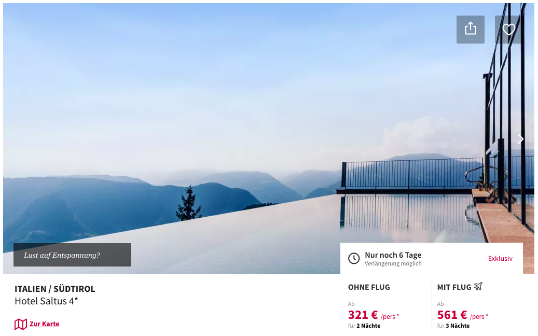Click the 561 € price
The width and height of the screenshot is (538, 336).
click(452, 315)
